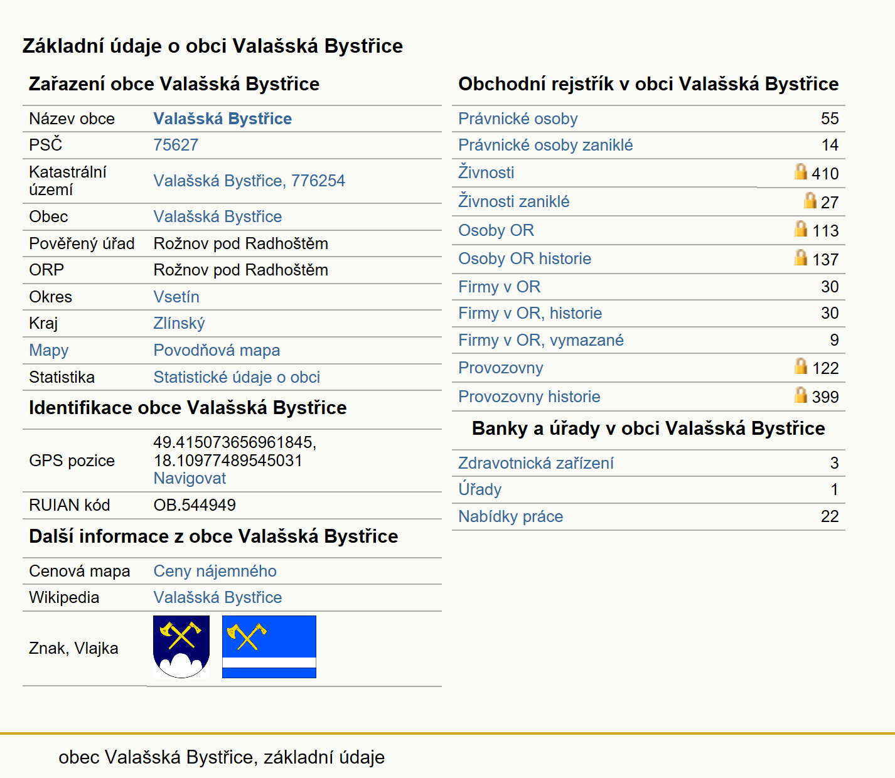Click the Obchodní rejstřík section heading
895x778 pixels.
[648, 84]
